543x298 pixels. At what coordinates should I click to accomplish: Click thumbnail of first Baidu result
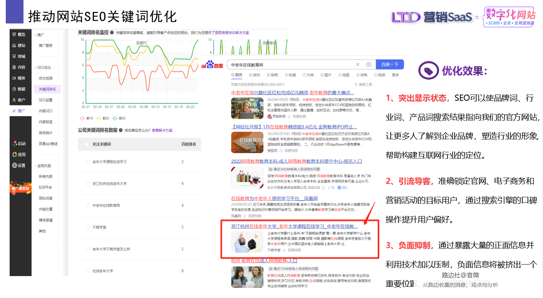(247, 108)
